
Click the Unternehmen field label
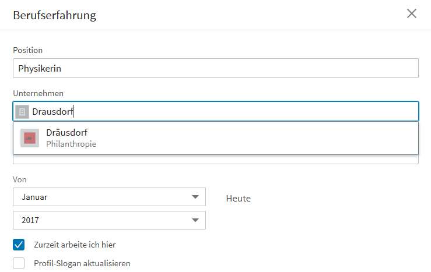point(38,93)
